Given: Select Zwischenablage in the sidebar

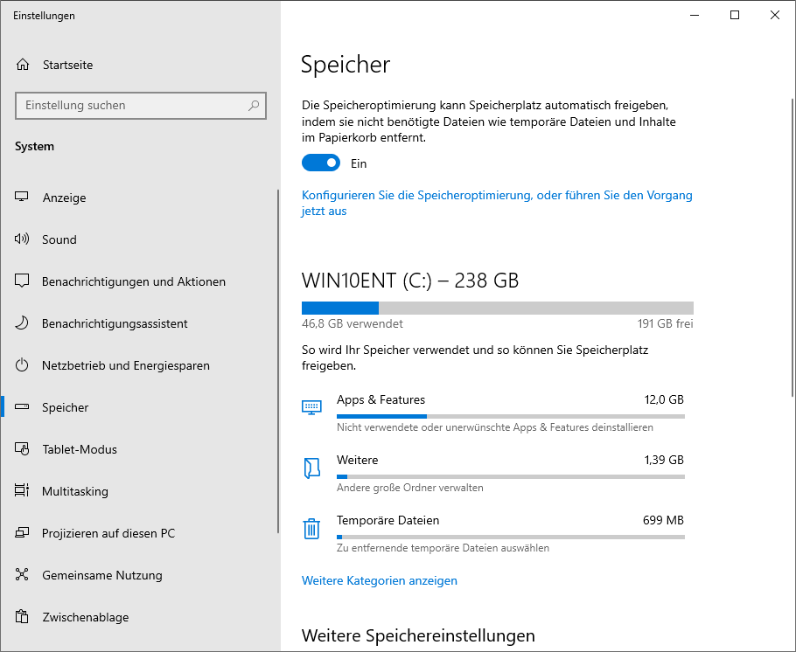Looking at the screenshot, I should tap(85, 617).
